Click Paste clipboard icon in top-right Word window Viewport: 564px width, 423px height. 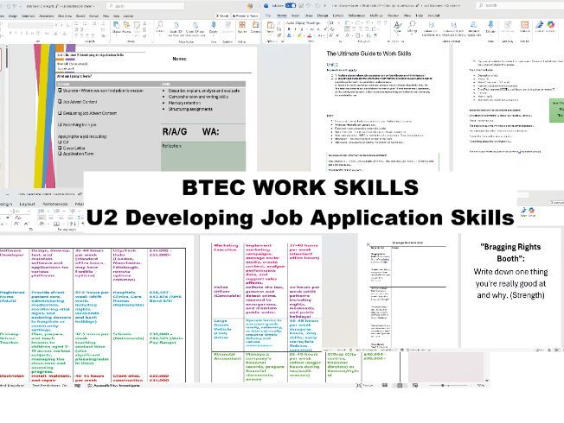(x=270, y=27)
